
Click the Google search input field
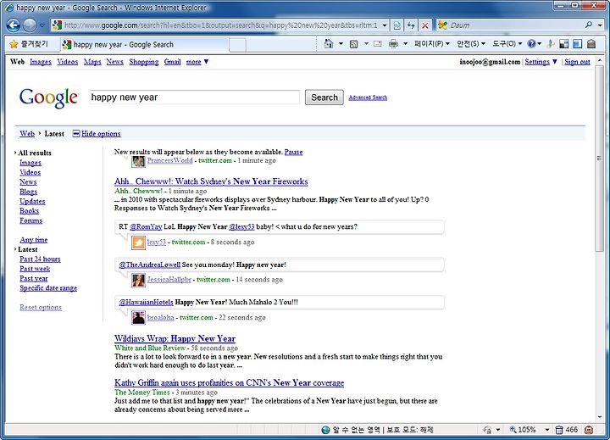pos(195,97)
